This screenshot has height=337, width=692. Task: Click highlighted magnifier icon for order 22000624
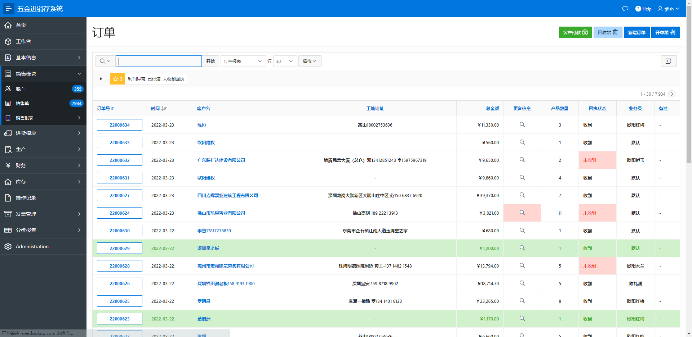click(x=522, y=213)
